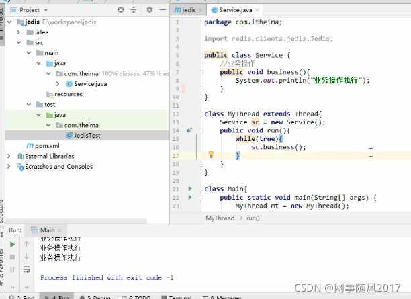Open the Terminal tool window
This screenshot has height=299, width=411.
[177, 297]
